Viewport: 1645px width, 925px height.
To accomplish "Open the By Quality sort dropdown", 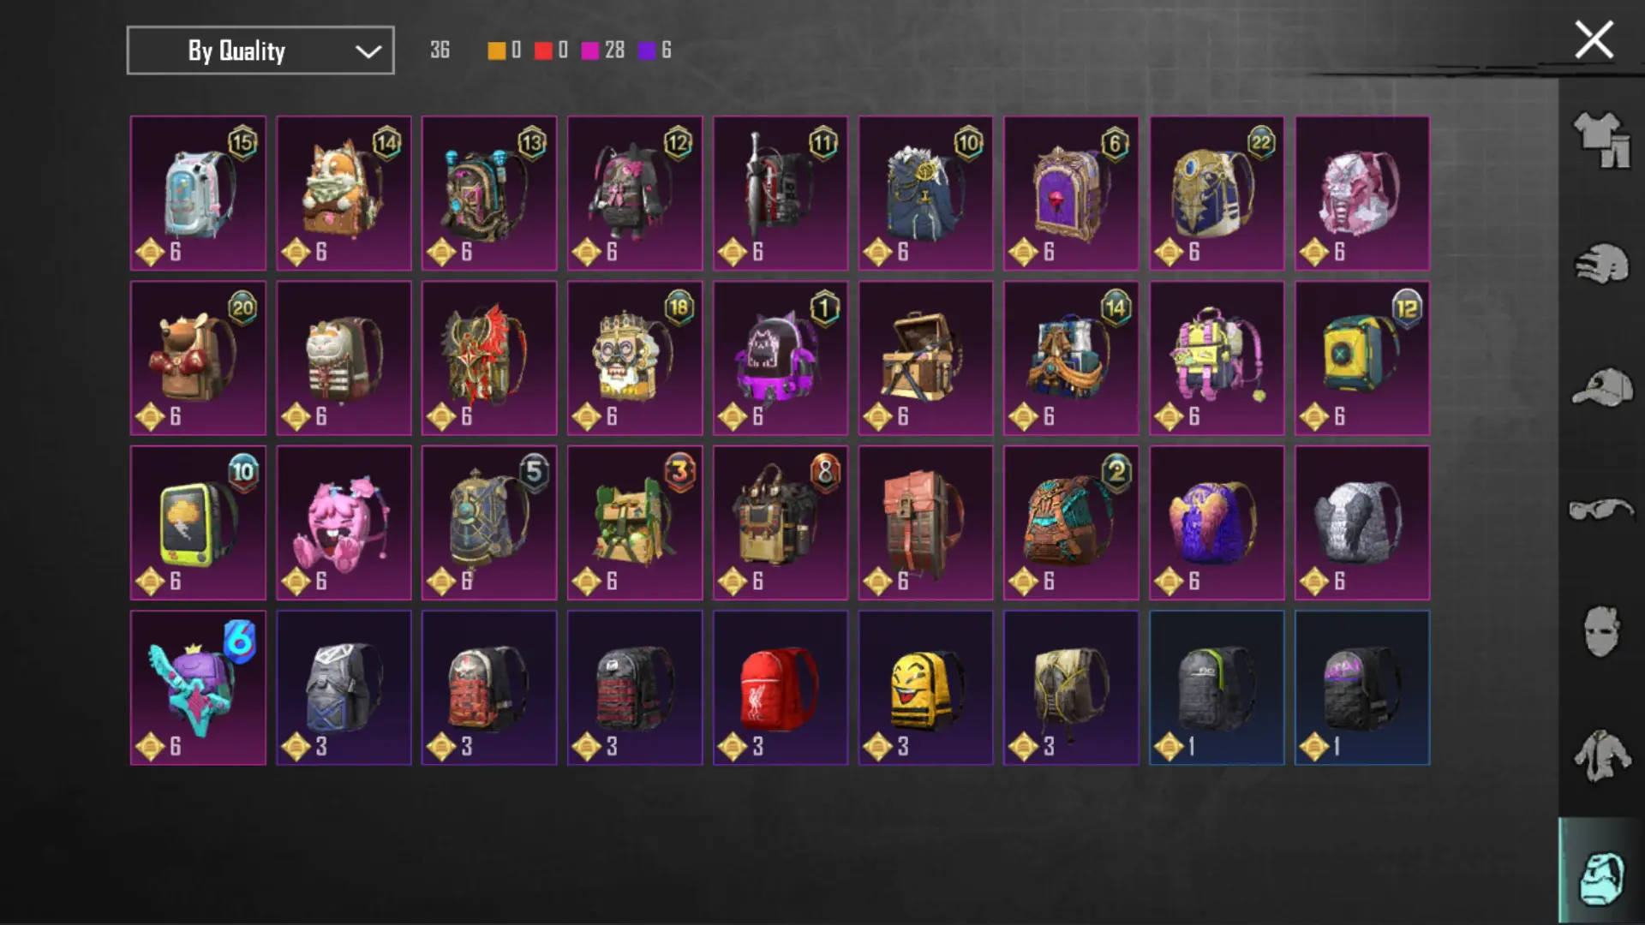I will point(260,51).
